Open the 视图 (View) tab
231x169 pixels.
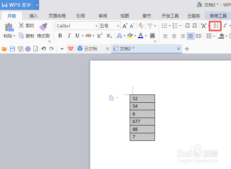click(x=125, y=16)
